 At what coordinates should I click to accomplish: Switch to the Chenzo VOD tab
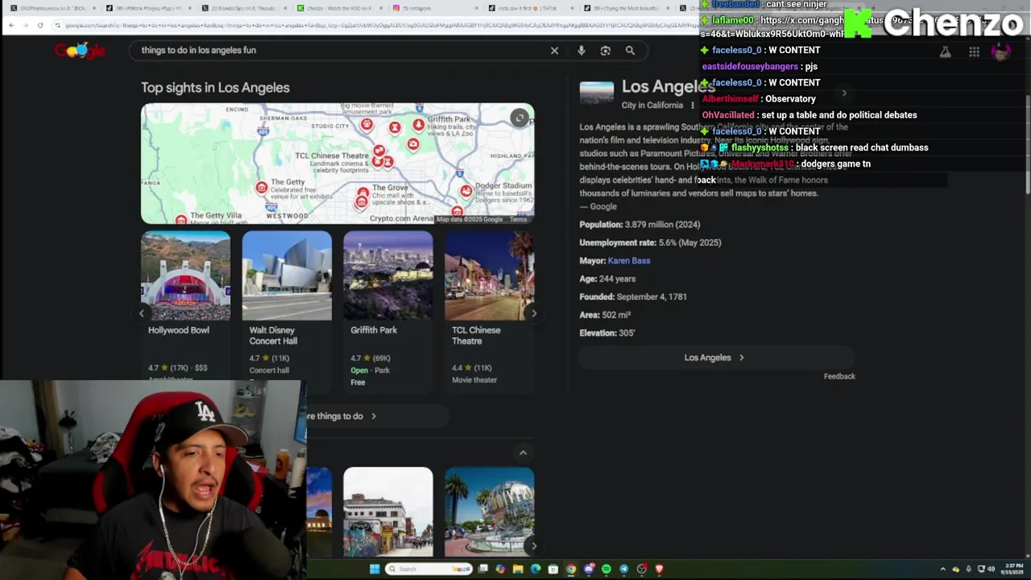pos(338,8)
